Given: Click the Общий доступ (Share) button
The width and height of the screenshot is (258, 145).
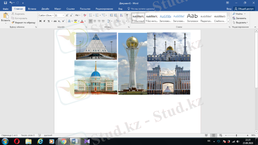Looking at the screenshot, I should click(x=244, y=9).
